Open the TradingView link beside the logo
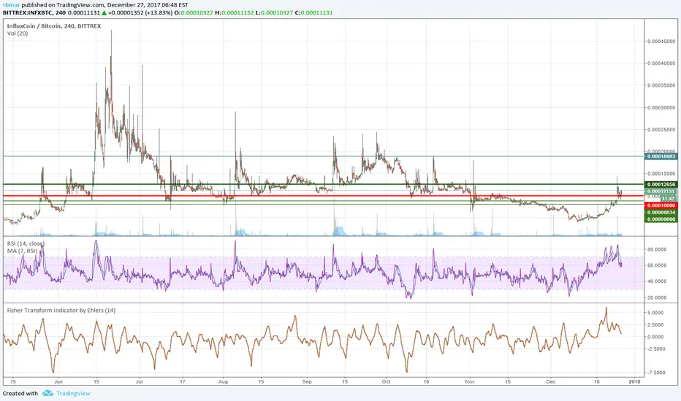Viewport: 681px width, 401px height. [x=73, y=394]
